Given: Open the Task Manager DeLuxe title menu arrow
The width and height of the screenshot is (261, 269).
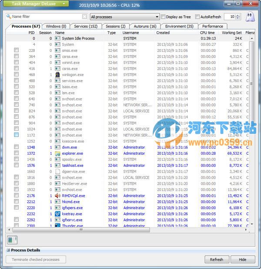Looking at the screenshot, I should click(64, 3).
